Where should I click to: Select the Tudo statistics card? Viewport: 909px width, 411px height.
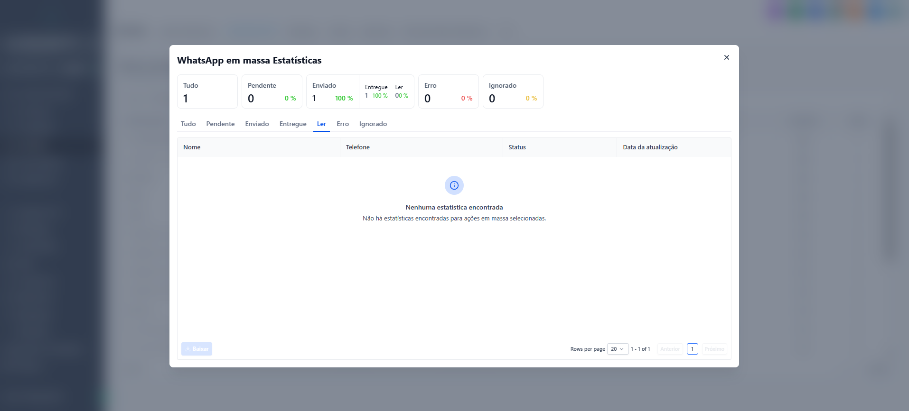coord(207,91)
